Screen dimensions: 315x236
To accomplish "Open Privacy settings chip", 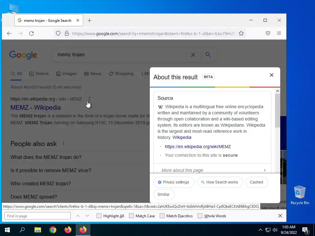I will (174, 182).
